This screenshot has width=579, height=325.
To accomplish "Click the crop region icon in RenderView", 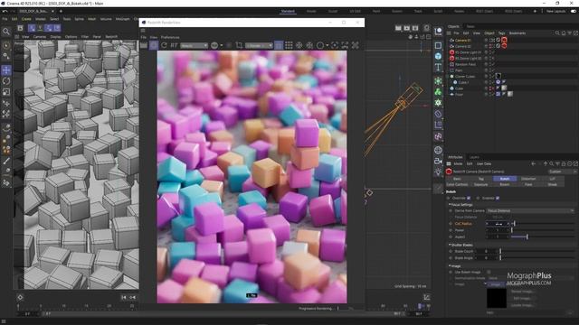I will click(x=239, y=45).
